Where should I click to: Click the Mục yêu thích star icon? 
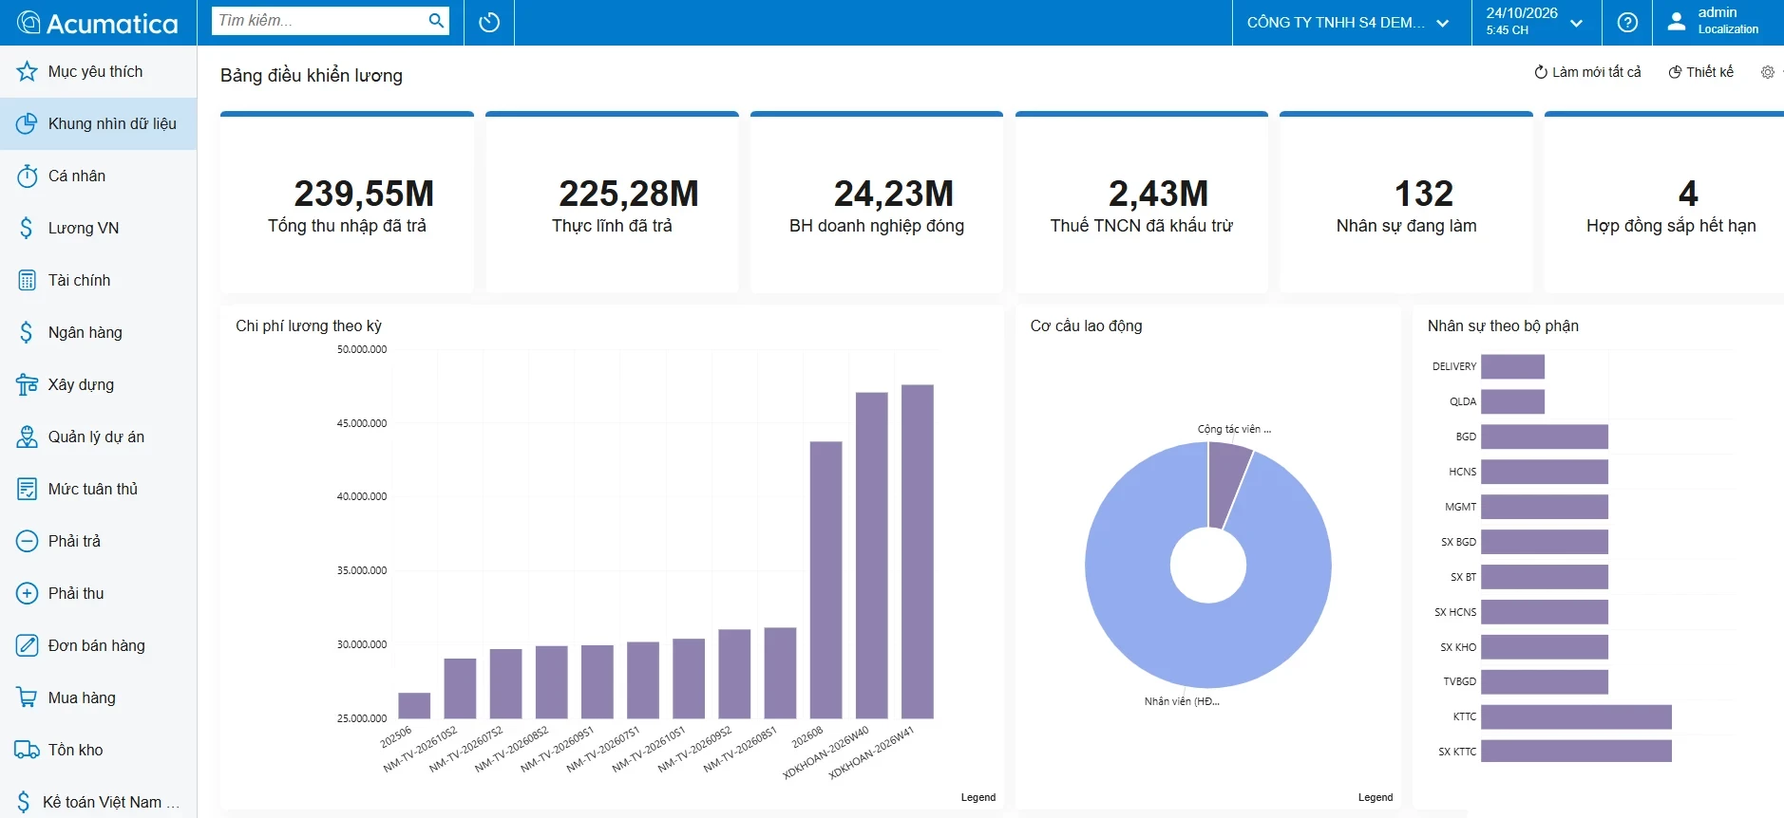click(27, 71)
